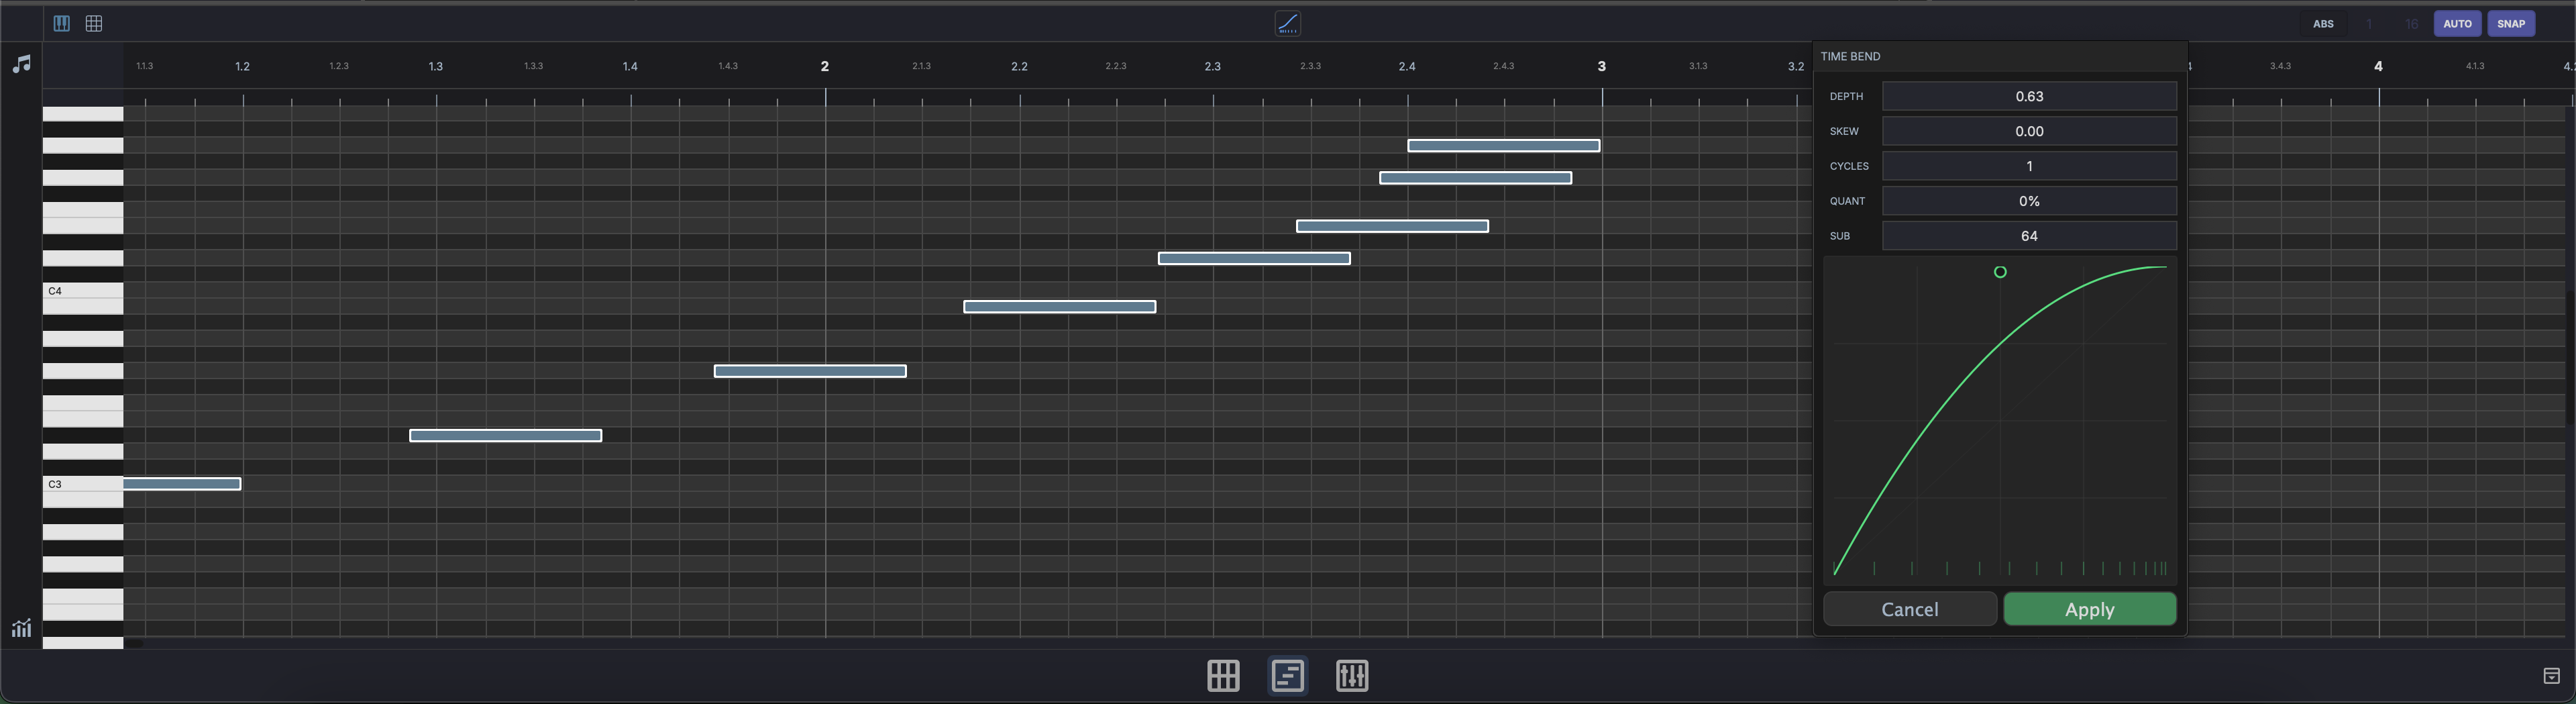Click the Apply button in Time Bend
This screenshot has height=704, width=2576.
(x=2089, y=609)
